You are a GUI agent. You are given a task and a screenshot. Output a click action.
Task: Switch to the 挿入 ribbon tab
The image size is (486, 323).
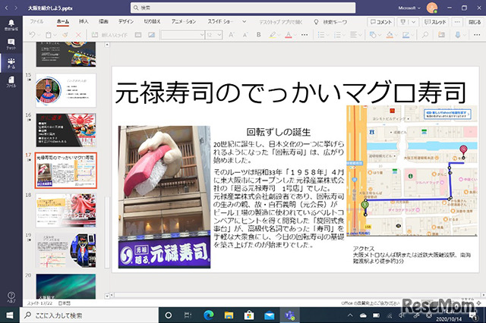84,22
